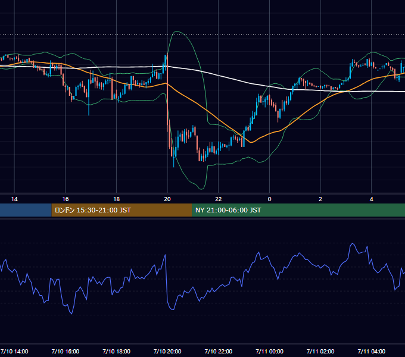Click the 18 hour axis label
Viewport: 405px width, 357px height.
(117, 199)
